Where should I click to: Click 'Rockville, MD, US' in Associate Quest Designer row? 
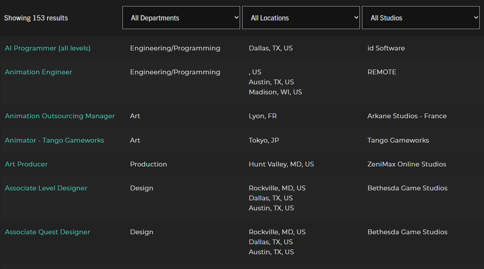277,232
